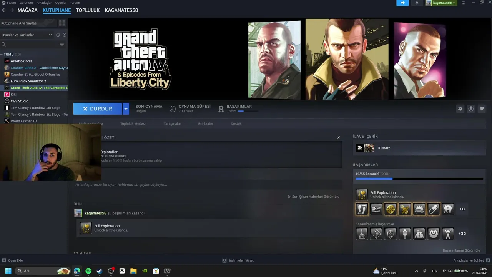492x277 pixels.
Task: Open the Yardım menu
Action: 75,3
